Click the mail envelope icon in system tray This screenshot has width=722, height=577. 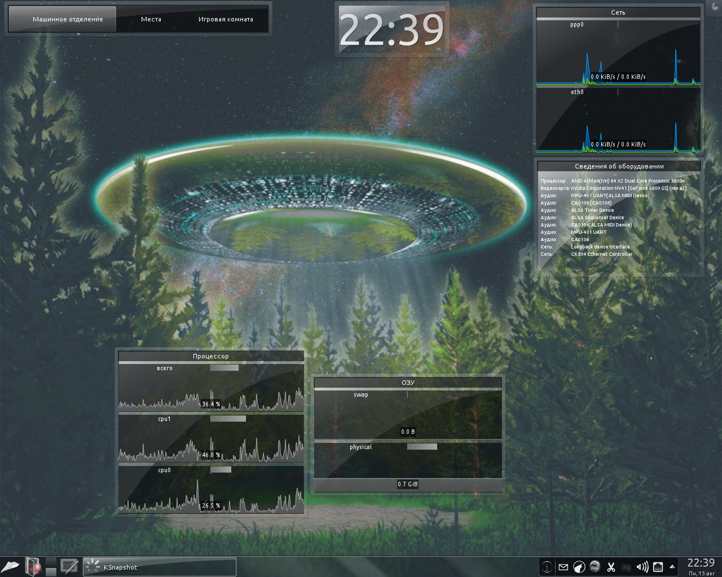(x=563, y=567)
